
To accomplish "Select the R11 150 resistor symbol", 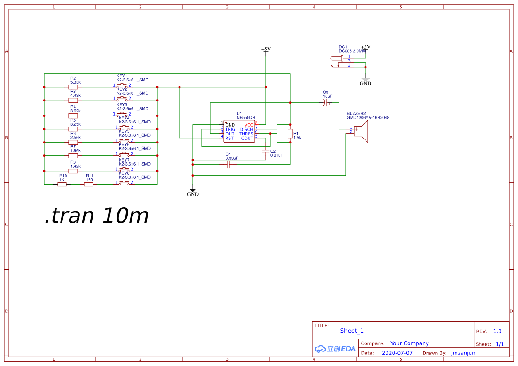I will click(89, 184).
